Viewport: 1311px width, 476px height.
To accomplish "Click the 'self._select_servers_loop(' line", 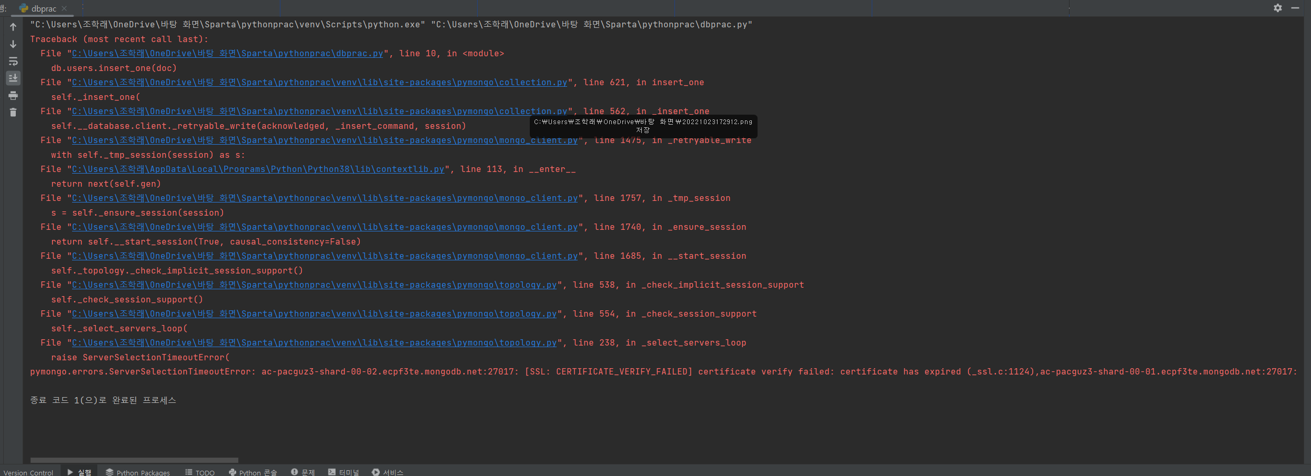I will pyautogui.click(x=119, y=329).
